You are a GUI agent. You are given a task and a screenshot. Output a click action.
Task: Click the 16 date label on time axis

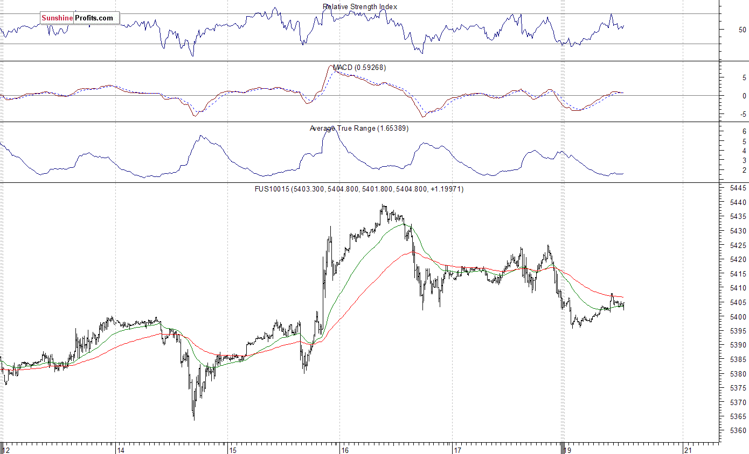(345, 450)
